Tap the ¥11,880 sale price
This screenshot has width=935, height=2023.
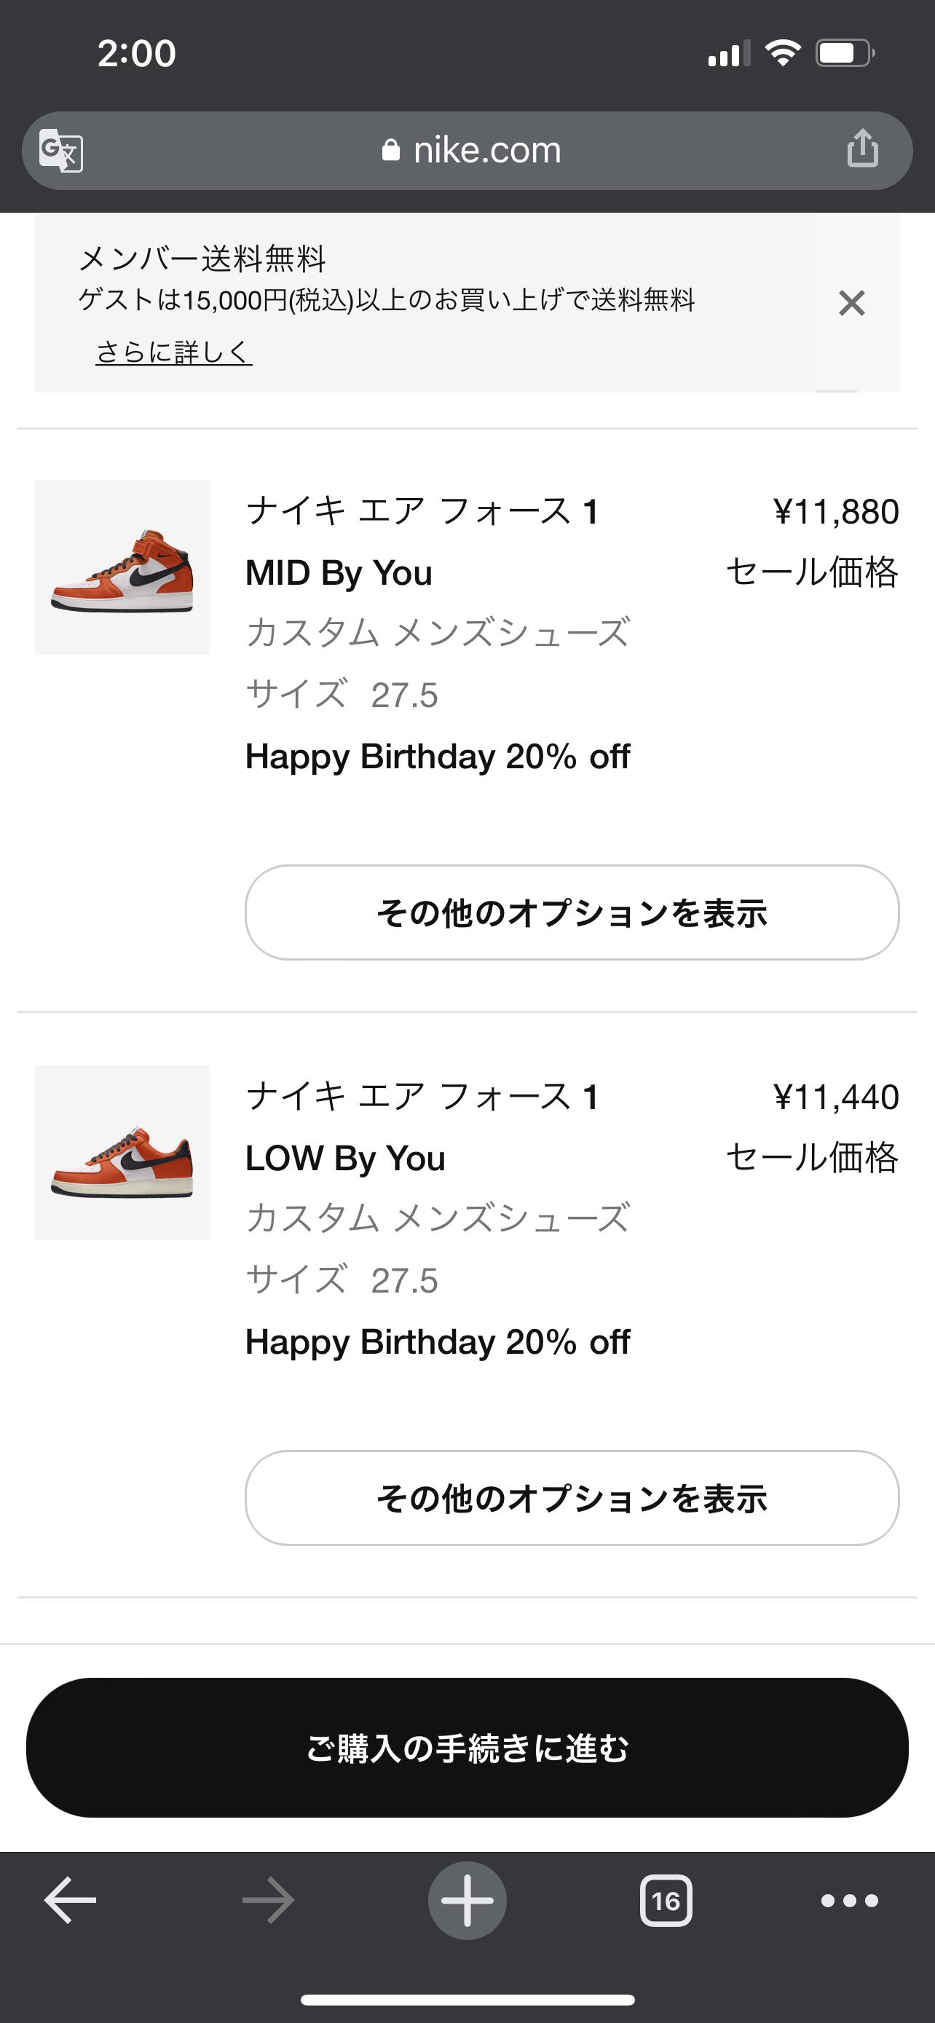[835, 512]
